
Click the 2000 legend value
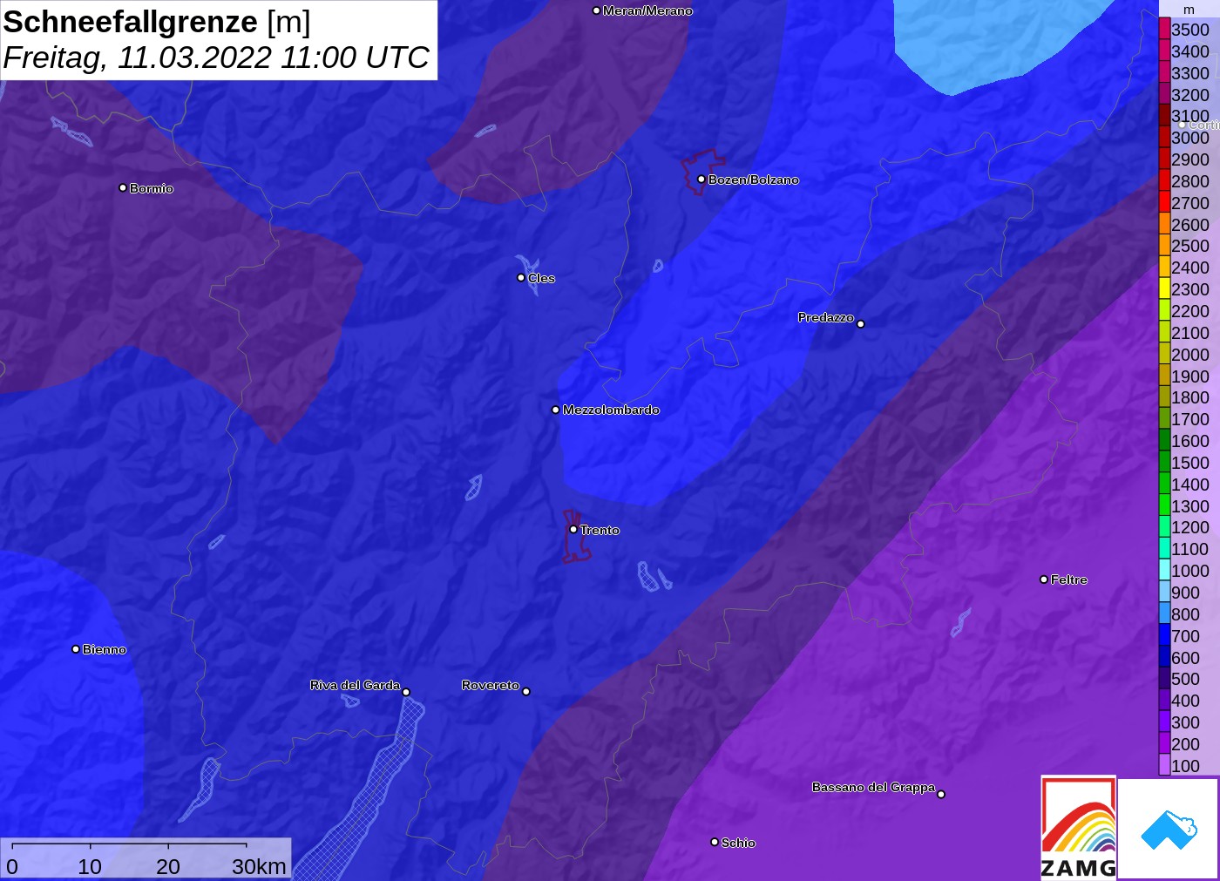[1190, 355]
